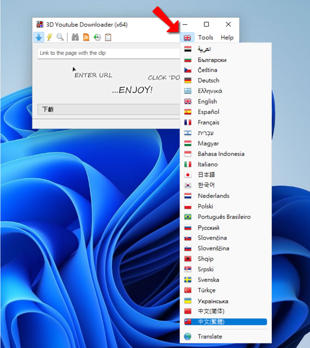This screenshot has height=348, width=310.
Task: Select Ελληνικά language option
Action: point(226,91)
